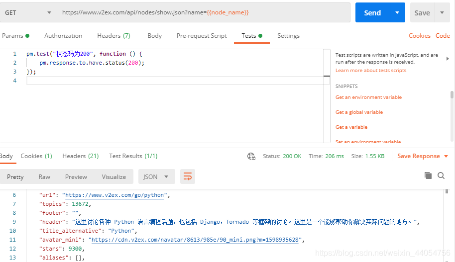455x262 pixels.
Task: Switch to the request Body tab
Action: click(154, 36)
